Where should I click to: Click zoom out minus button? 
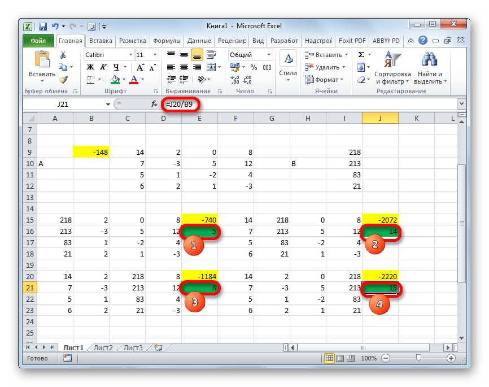click(386, 358)
